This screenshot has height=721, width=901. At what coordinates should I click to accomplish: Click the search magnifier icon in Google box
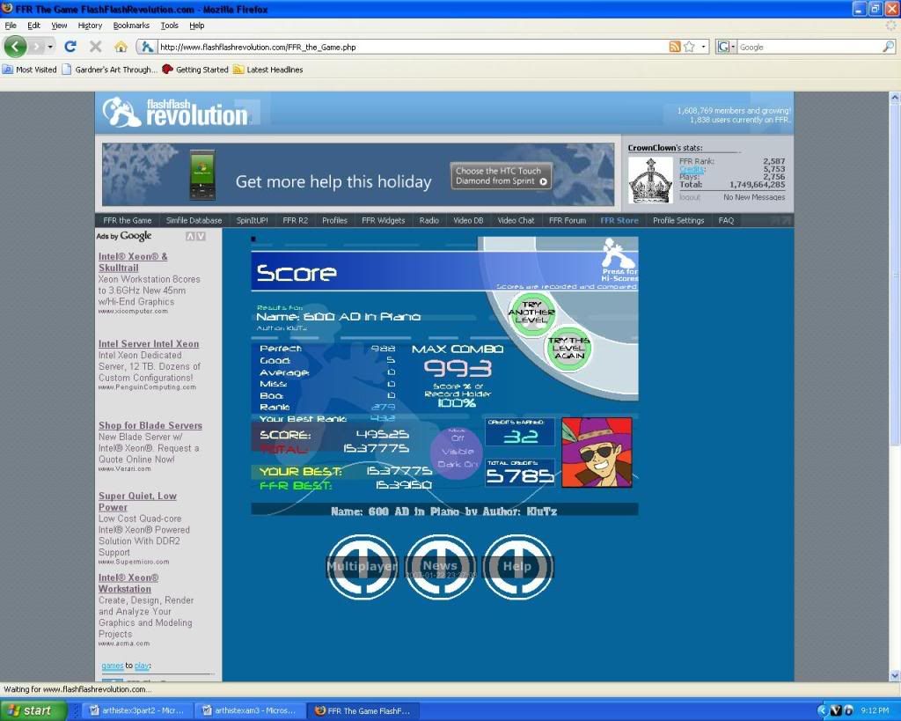click(890, 47)
